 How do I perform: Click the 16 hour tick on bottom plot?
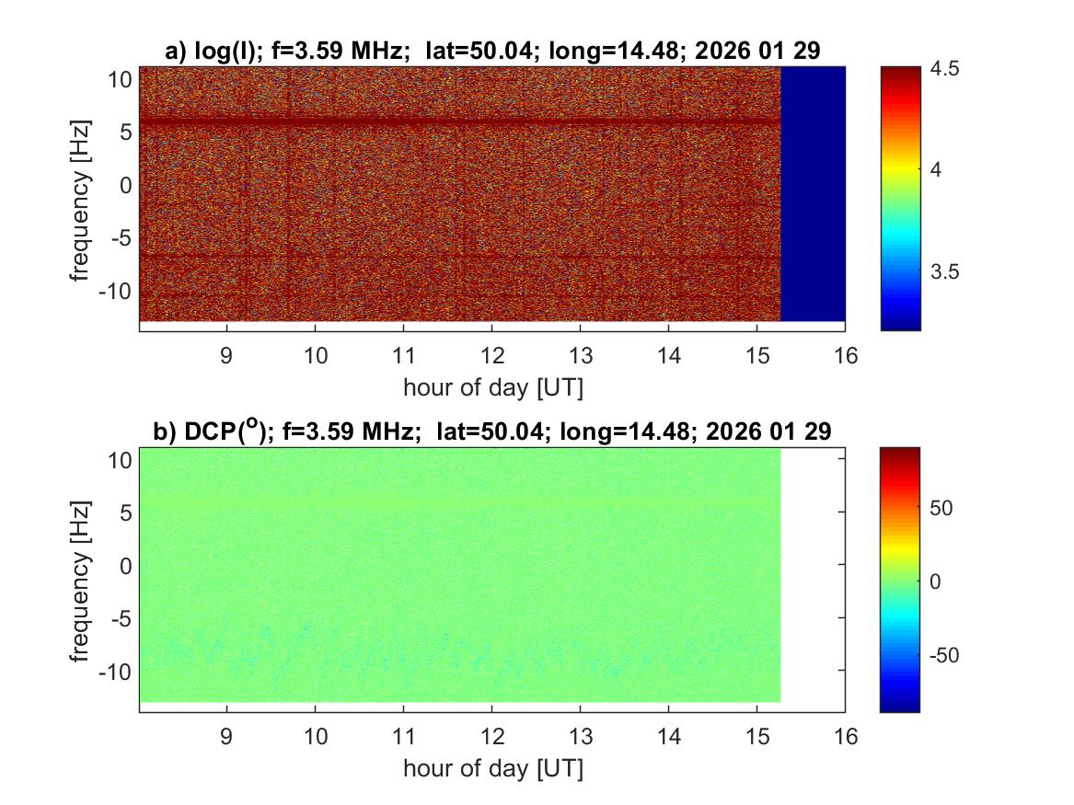point(845,736)
